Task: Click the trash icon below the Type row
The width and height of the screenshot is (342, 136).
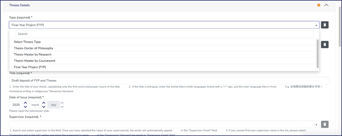Action: (325, 44)
